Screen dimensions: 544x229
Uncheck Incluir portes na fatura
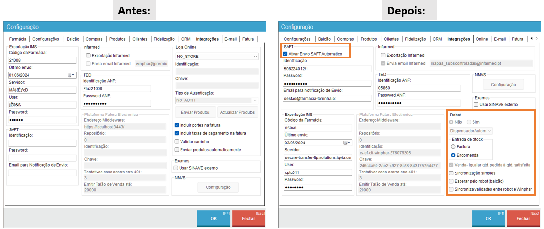click(x=177, y=125)
